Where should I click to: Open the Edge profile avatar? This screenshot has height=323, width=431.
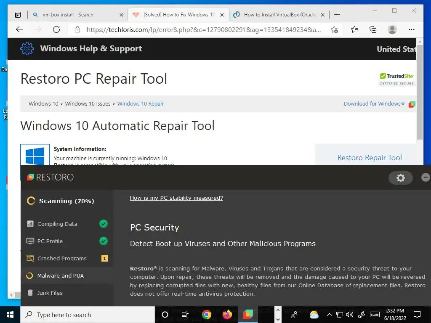[x=392, y=29]
